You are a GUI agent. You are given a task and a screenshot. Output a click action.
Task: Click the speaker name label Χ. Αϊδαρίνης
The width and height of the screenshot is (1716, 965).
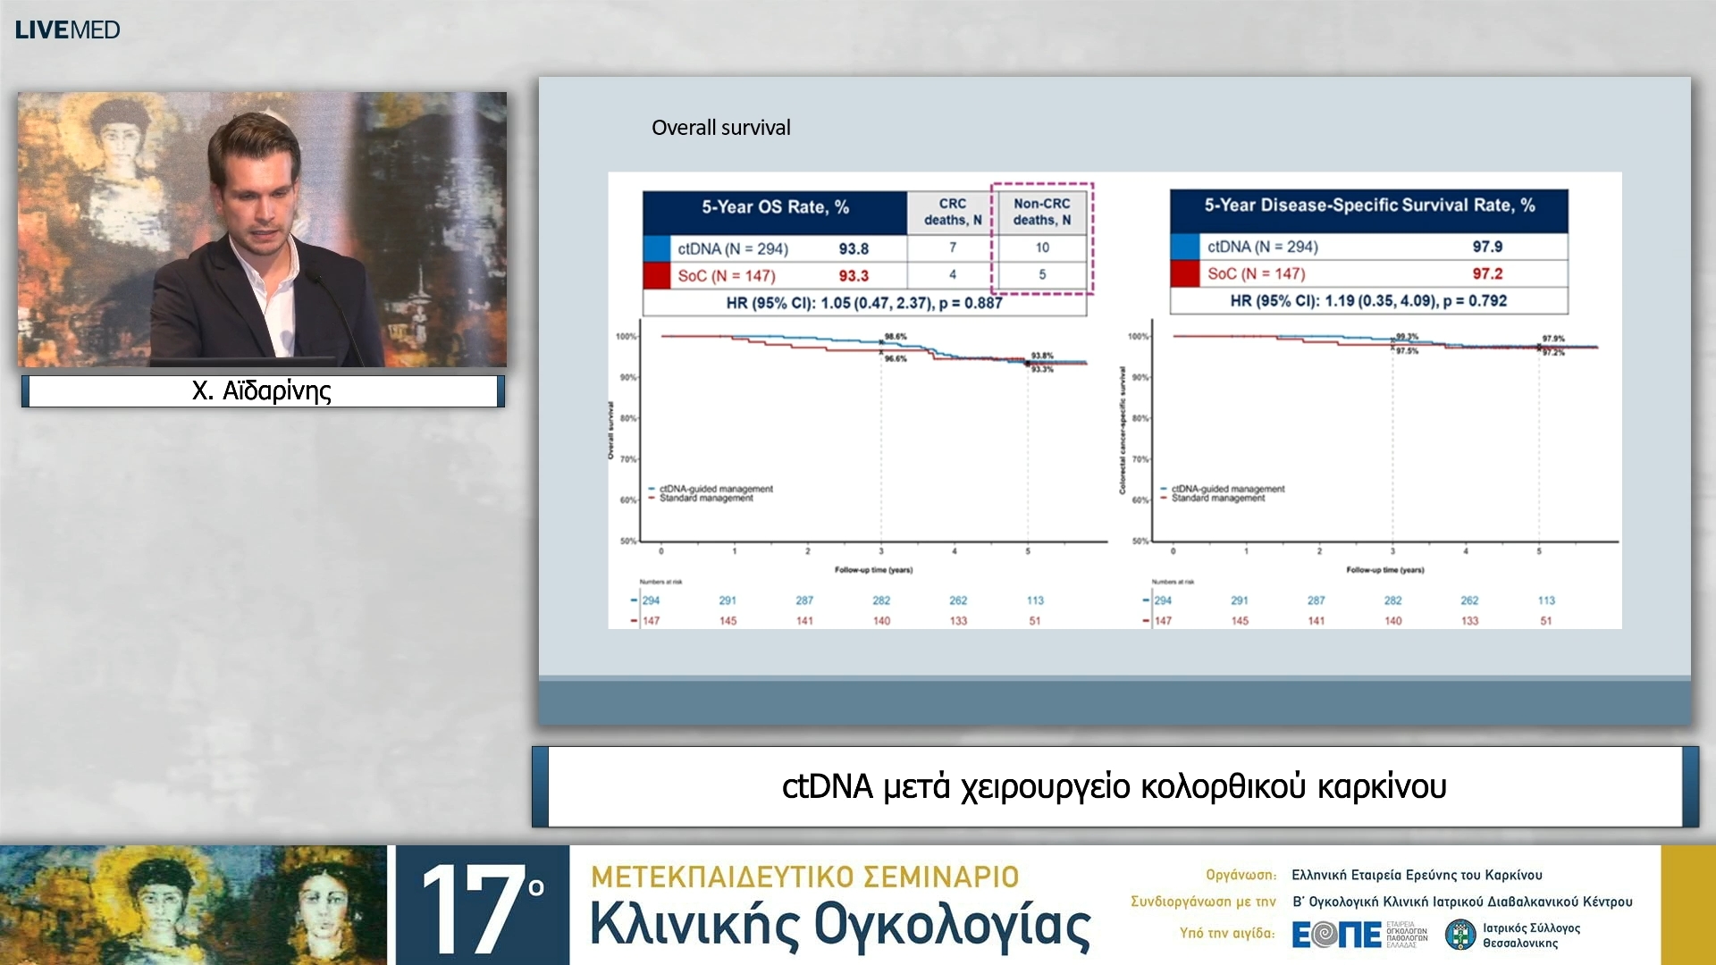261,390
